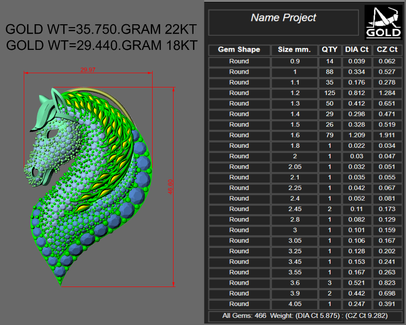Click DIA Ct cell 0.812

click(x=357, y=93)
